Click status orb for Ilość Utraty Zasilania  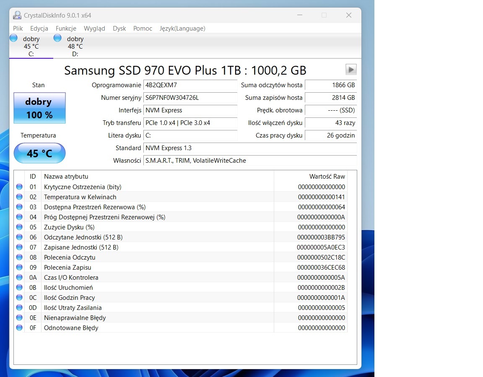pyautogui.click(x=19, y=307)
